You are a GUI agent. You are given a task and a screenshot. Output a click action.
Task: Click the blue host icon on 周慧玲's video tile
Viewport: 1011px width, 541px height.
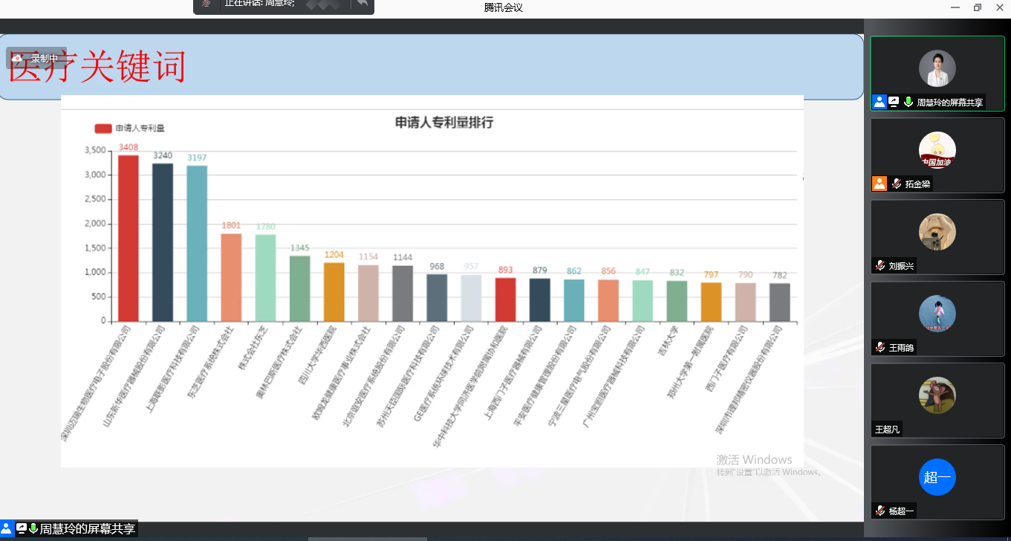tap(880, 102)
